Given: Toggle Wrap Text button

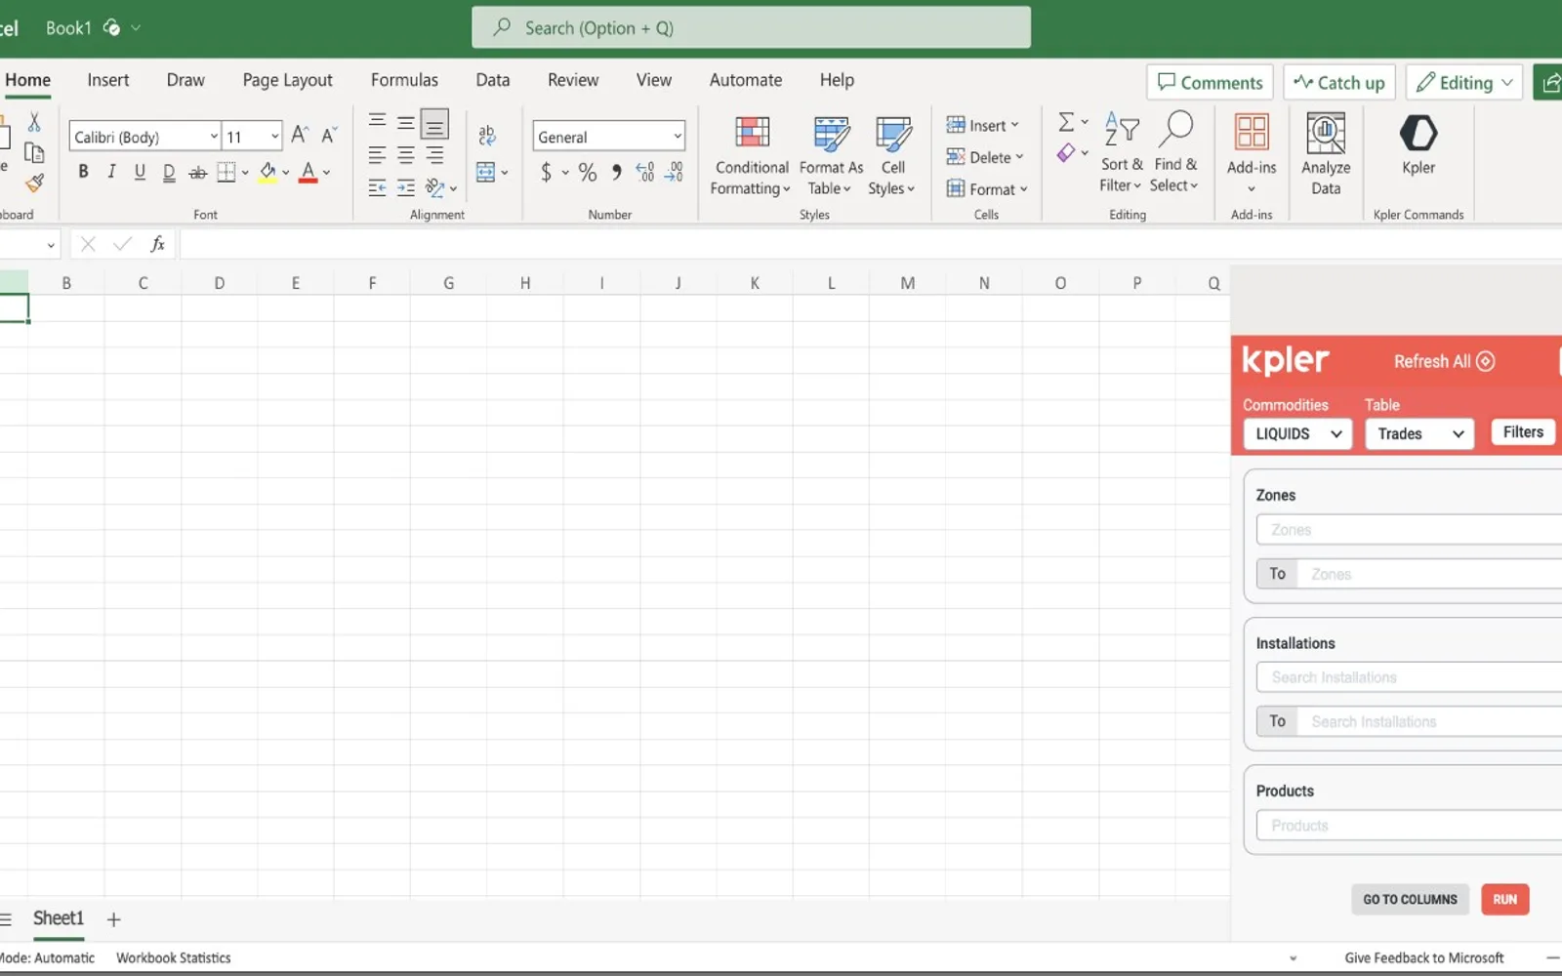Looking at the screenshot, I should (x=486, y=135).
